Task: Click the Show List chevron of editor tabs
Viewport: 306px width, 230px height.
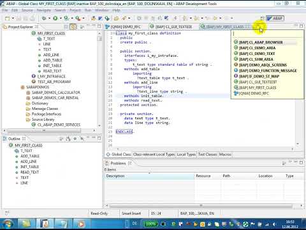Action: pyautogui.click(x=258, y=27)
